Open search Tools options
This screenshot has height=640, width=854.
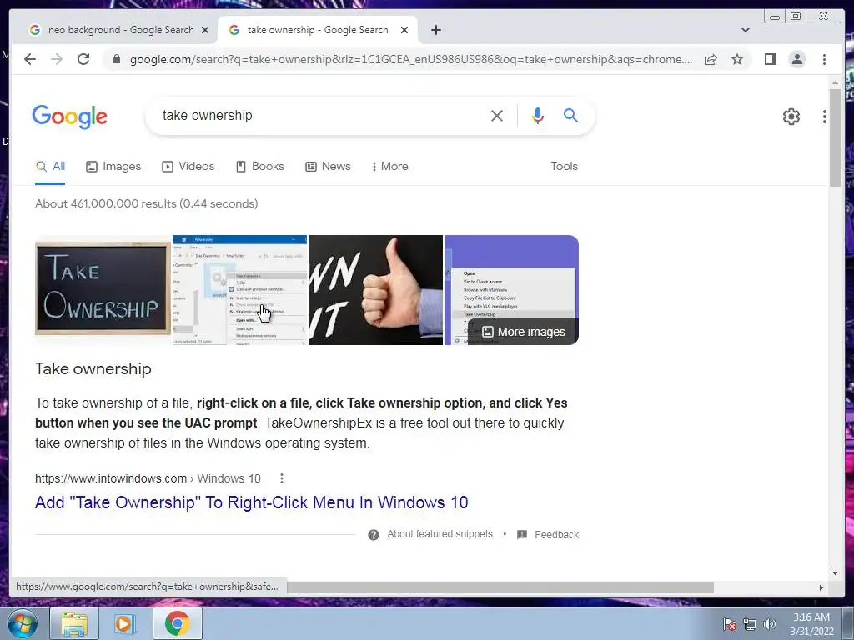pos(564,167)
